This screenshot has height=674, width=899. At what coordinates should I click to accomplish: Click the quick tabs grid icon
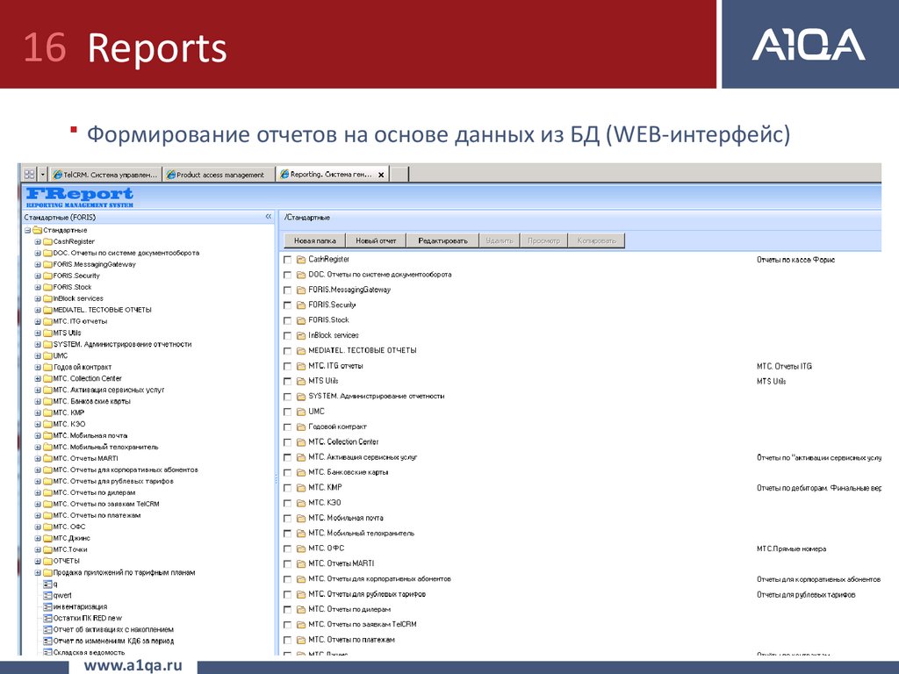[29, 175]
